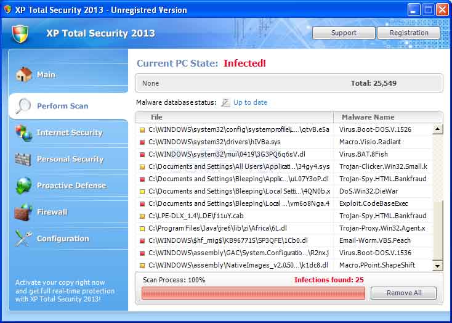Click the Infected! status text
The width and height of the screenshot is (452, 323).
244,63
